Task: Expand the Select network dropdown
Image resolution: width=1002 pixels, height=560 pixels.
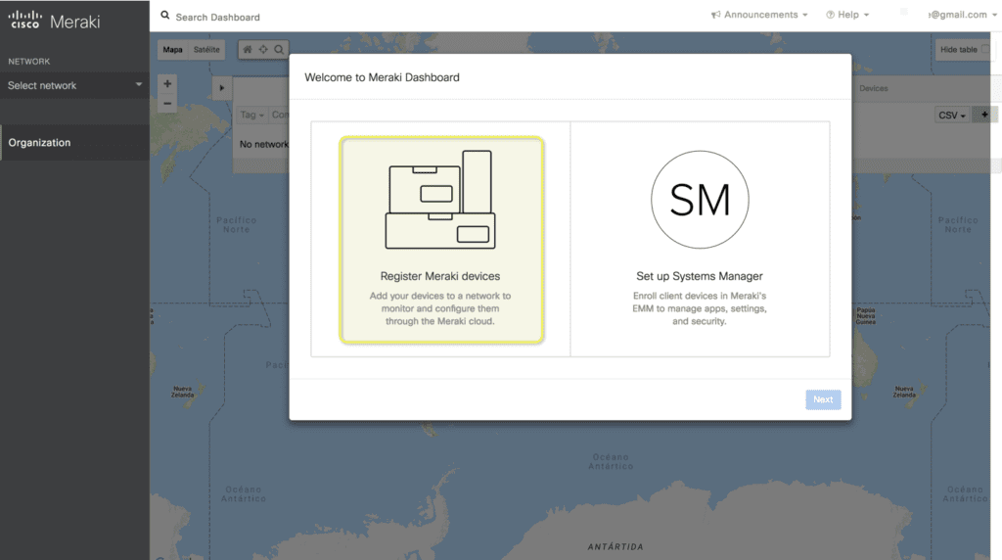Action: tap(74, 85)
